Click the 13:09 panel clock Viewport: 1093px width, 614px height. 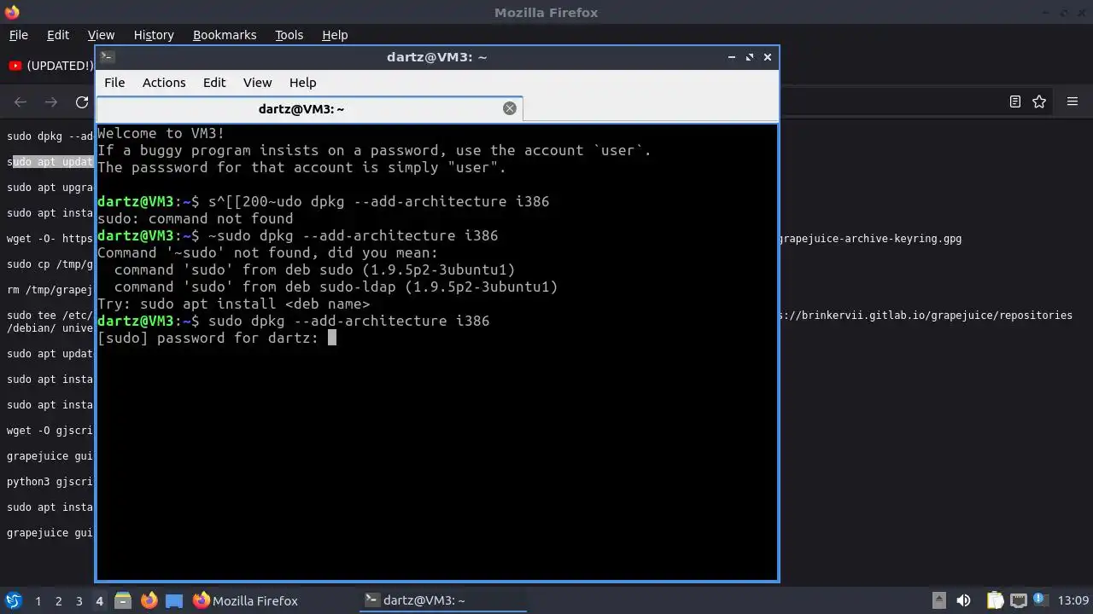1073,600
